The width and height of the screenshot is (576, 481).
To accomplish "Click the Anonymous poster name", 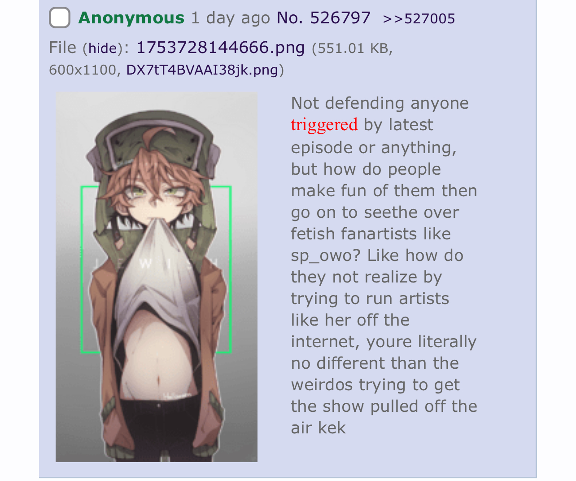I will tap(131, 18).
